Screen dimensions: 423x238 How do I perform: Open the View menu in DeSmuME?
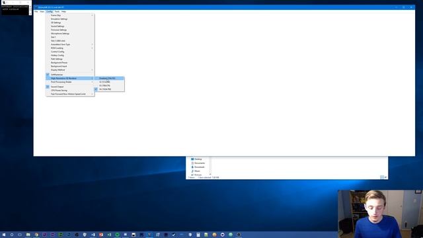coord(42,12)
